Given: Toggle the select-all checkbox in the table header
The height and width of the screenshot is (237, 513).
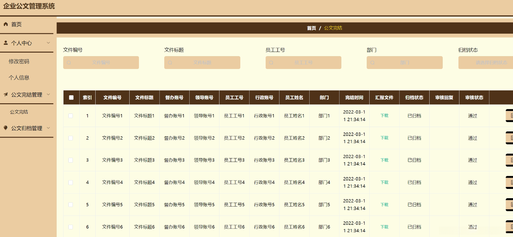Looking at the screenshot, I should [71, 97].
